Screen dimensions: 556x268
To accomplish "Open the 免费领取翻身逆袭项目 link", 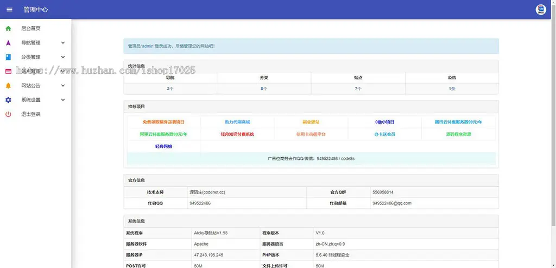I will (163, 122).
